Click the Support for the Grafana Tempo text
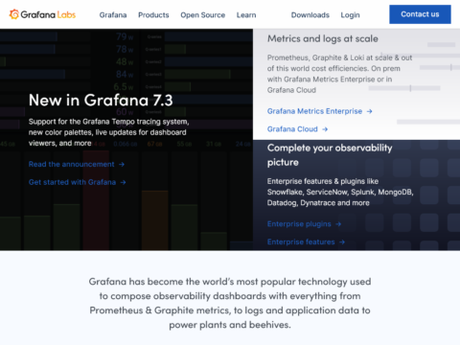Image resolution: width=460 pixels, height=345 pixels. click(109, 132)
